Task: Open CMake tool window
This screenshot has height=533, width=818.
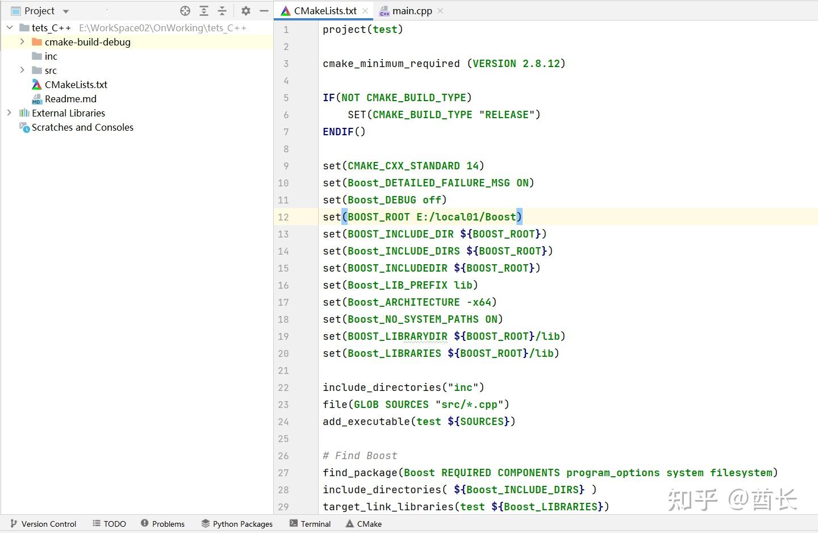Action: [x=364, y=524]
